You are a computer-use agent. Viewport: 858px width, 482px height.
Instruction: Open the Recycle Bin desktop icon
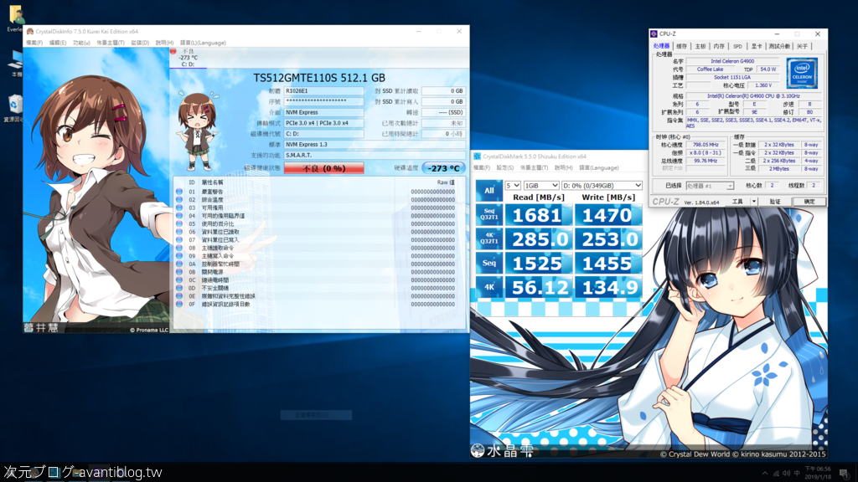click(x=15, y=107)
